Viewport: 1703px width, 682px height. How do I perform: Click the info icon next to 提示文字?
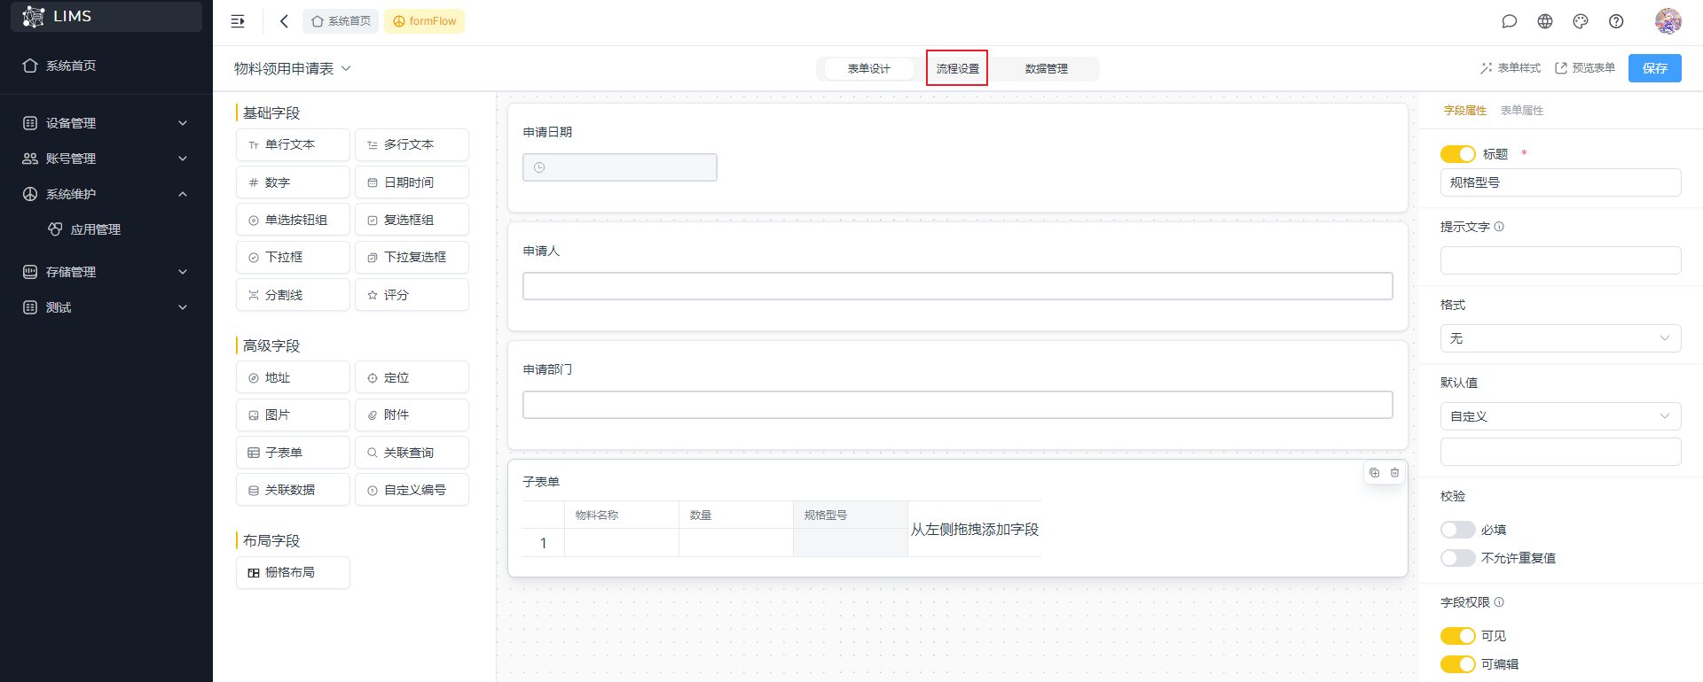[1499, 227]
